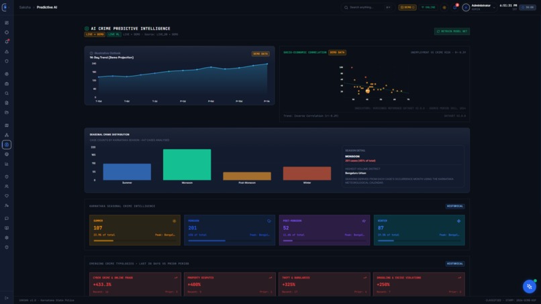Click the Winter card progress bar

pos(420,240)
